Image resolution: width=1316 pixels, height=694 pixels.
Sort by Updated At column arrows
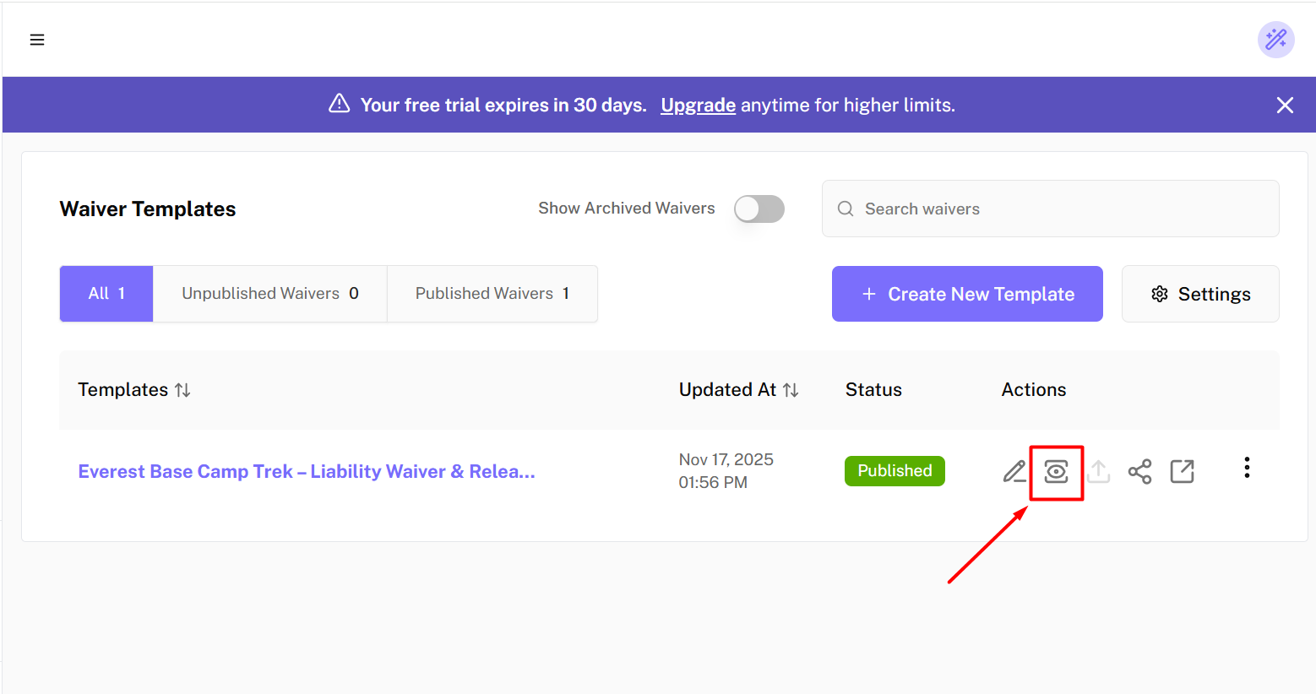(791, 390)
